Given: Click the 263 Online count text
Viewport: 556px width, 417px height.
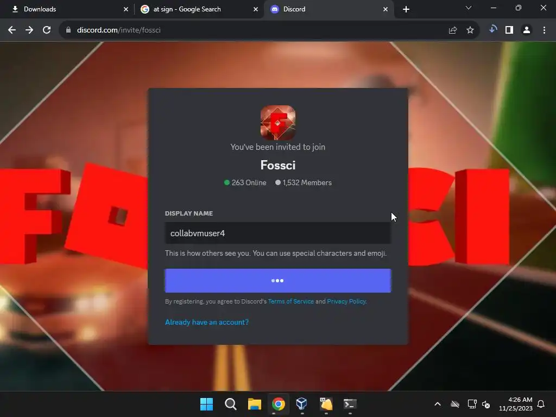Looking at the screenshot, I should (249, 182).
